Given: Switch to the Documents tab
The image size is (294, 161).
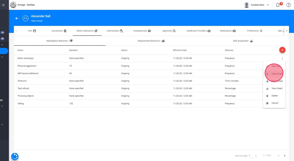Looking at the screenshot, I should tap(59, 31).
